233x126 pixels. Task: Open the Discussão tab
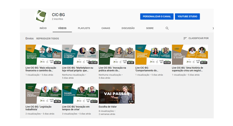pos(128,28)
